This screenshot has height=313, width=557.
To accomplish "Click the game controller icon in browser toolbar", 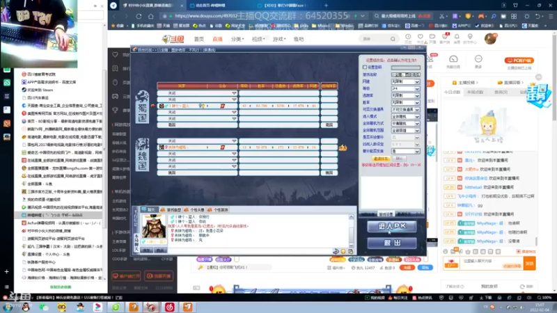I will click(481, 16).
